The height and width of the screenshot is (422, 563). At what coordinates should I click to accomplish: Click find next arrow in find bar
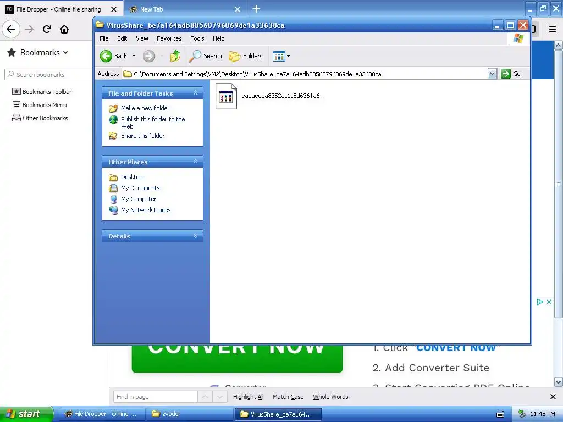point(220,397)
